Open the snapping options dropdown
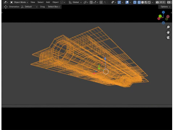Screen dimensions: 174x130 (x=96, y=2)
